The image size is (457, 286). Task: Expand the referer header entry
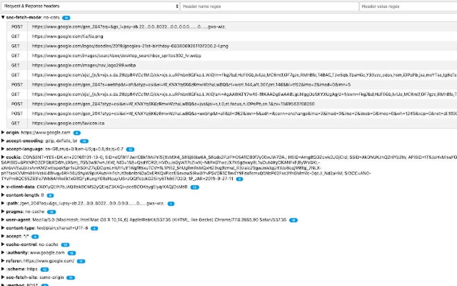pyautogui.click(x=4, y=260)
